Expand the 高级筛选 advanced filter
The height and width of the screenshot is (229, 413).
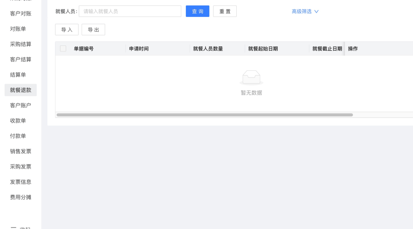click(x=305, y=11)
